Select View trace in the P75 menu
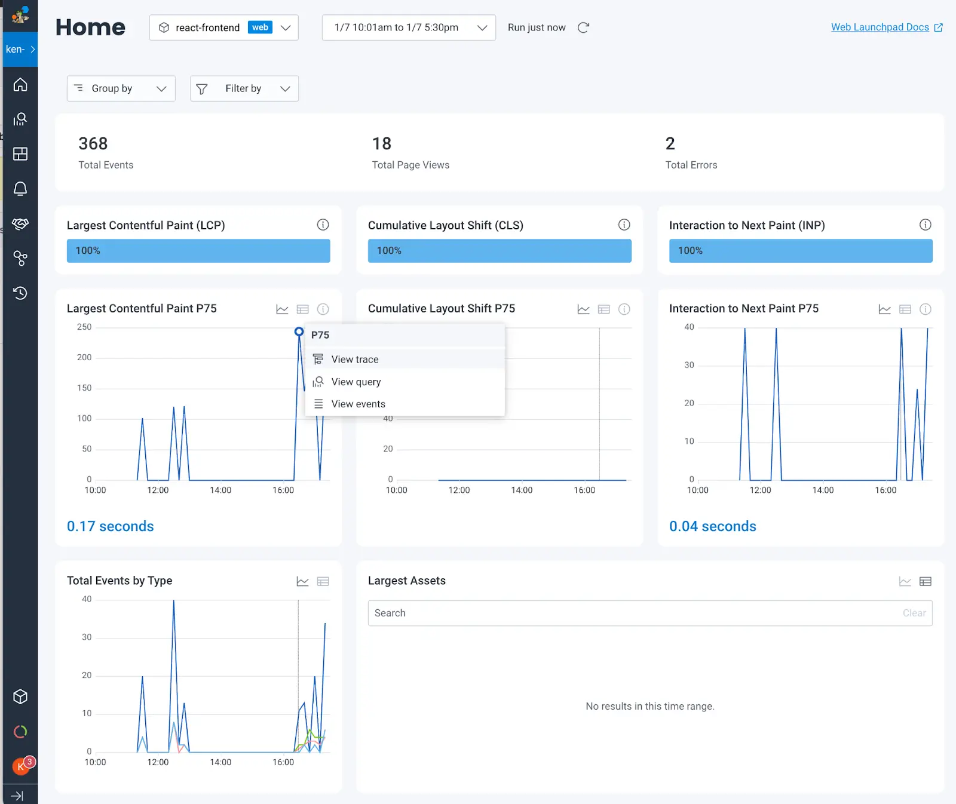The image size is (956, 804). coord(354,359)
